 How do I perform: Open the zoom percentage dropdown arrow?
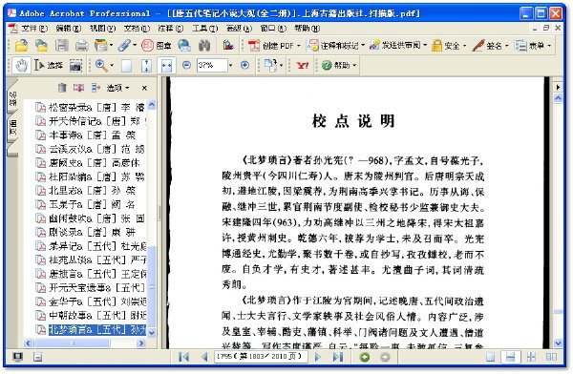(x=230, y=66)
